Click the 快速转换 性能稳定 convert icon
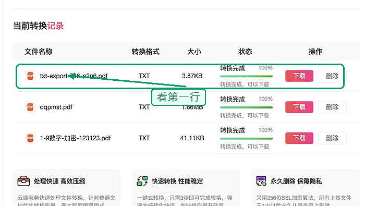The image size is (365, 206). point(142,181)
